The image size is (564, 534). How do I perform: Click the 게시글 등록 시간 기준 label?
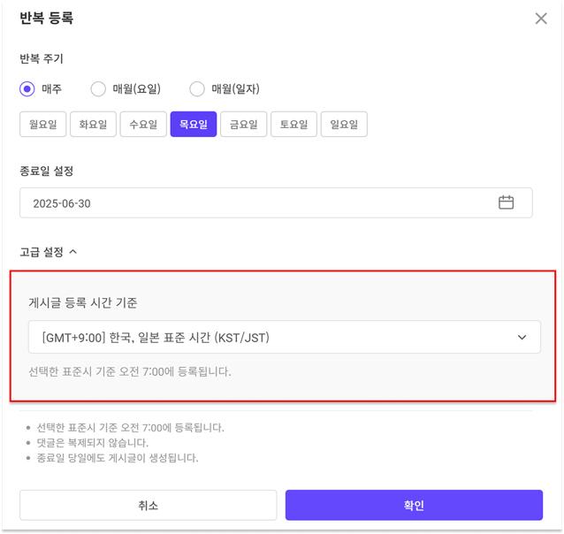[x=83, y=303]
